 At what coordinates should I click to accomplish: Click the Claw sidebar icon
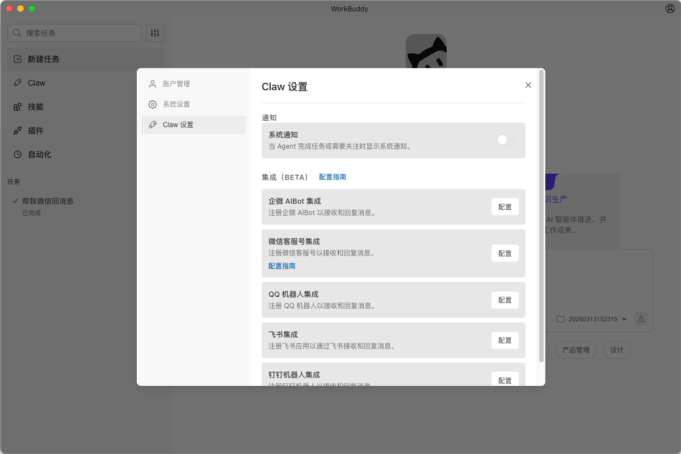pos(18,83)
